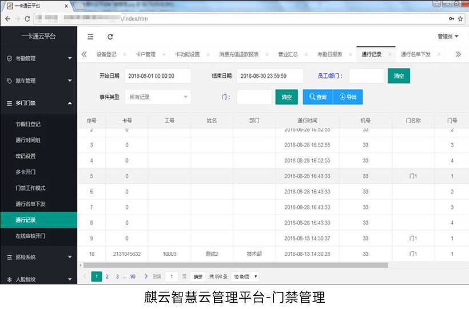Click the 开始日期 date field
The width and height of the screenshot is (469, 309).
tap(157, 76)
